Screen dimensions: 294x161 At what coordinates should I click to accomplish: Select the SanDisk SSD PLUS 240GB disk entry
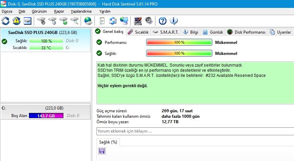pos(45,40)
